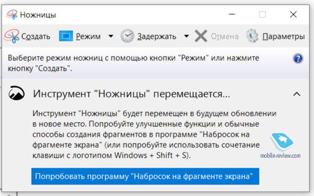Close the Ножницы window
Image resolution: width=314 pixels, height=196 pixels.
coord(294,14)
